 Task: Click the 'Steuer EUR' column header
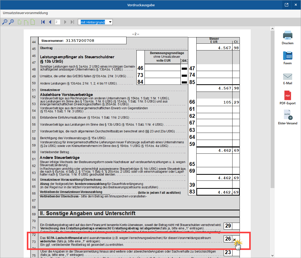[x=214, y=40]
